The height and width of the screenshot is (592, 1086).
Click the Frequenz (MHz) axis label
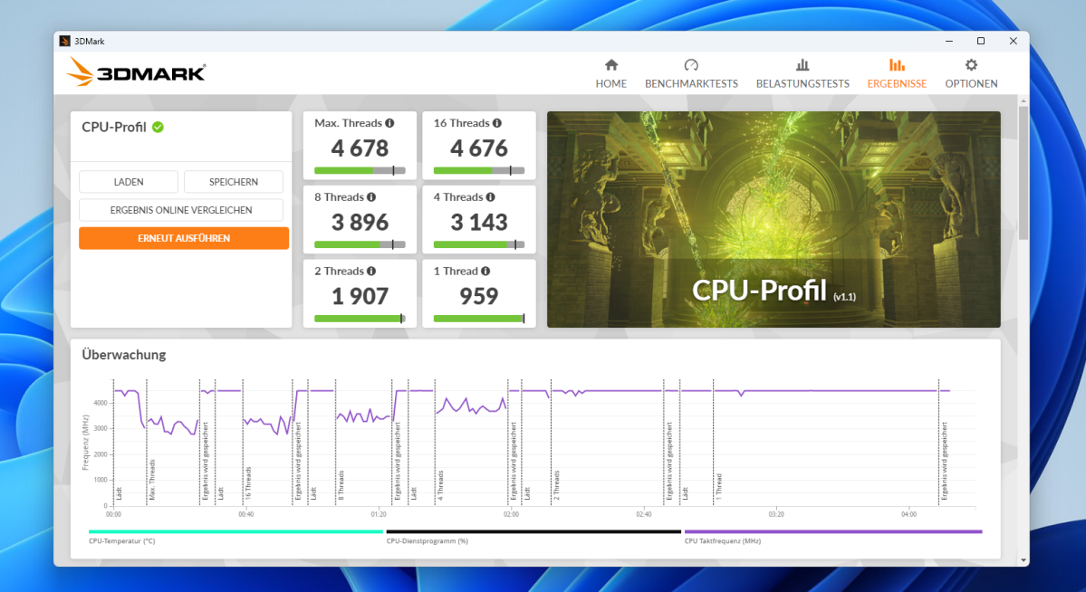pyautogui.click(x=85, y=443)
